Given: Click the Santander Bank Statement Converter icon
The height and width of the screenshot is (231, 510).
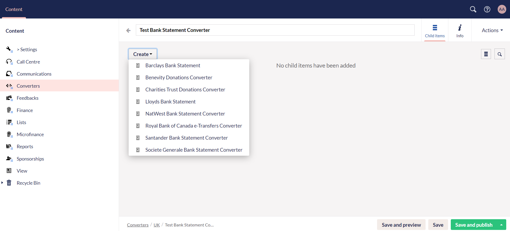Looking at the screenshot, I should pyautogui.click(x=138, y=138).
